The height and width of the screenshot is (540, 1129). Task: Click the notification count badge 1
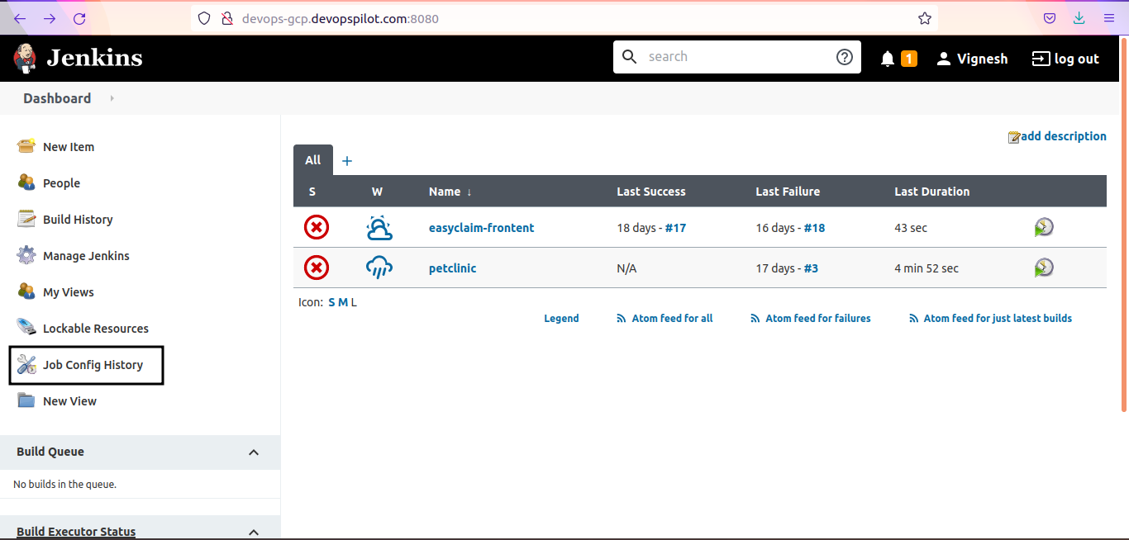click(x=909, y=59)
